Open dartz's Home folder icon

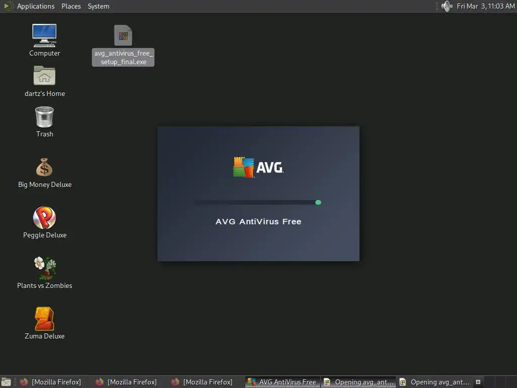(44, 76)
